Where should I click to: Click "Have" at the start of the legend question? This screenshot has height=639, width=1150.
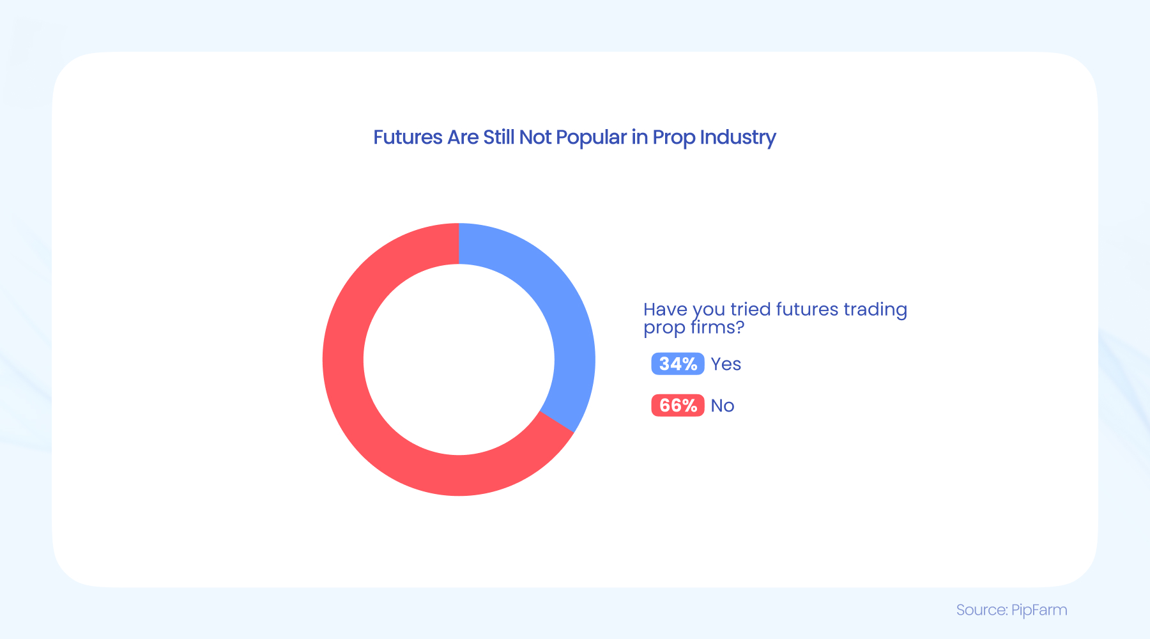click(665, 309)
